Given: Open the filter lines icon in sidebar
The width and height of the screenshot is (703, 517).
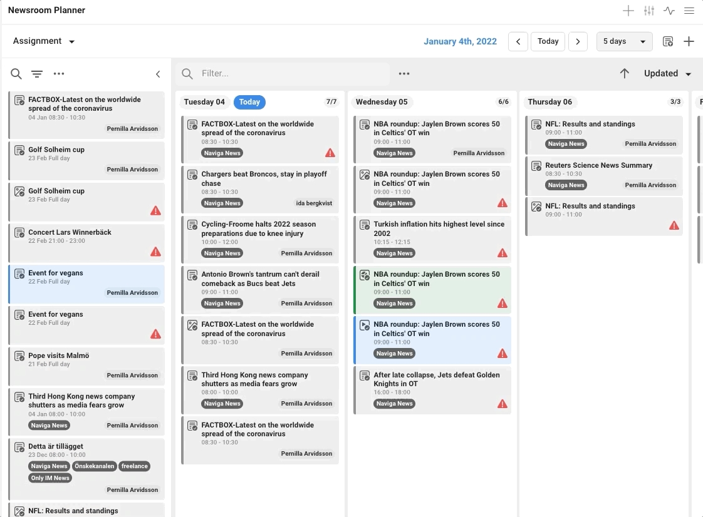Looking at the screenshot, I should 37,74.
